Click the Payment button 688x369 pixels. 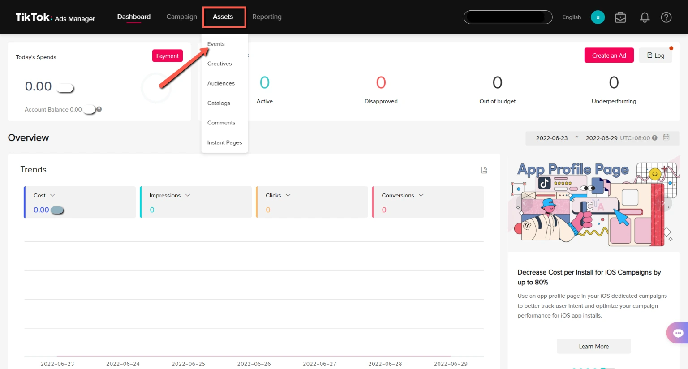[168, 56]
